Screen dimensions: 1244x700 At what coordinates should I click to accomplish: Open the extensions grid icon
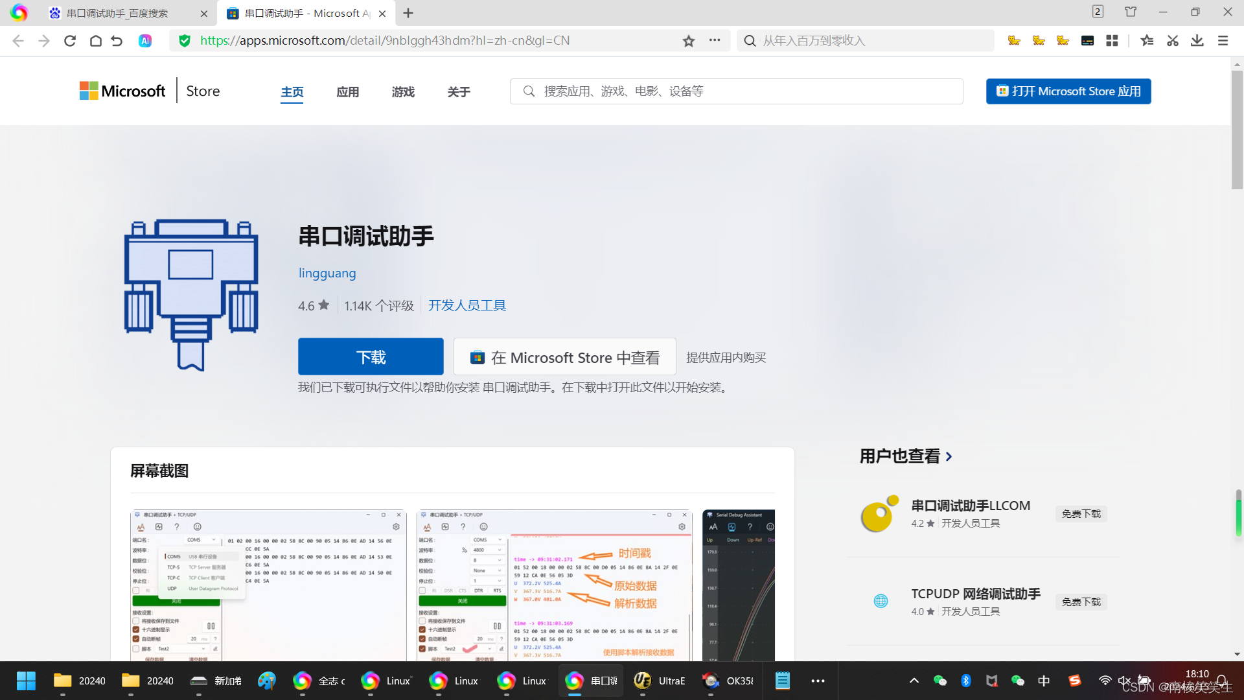(1112, 41)
